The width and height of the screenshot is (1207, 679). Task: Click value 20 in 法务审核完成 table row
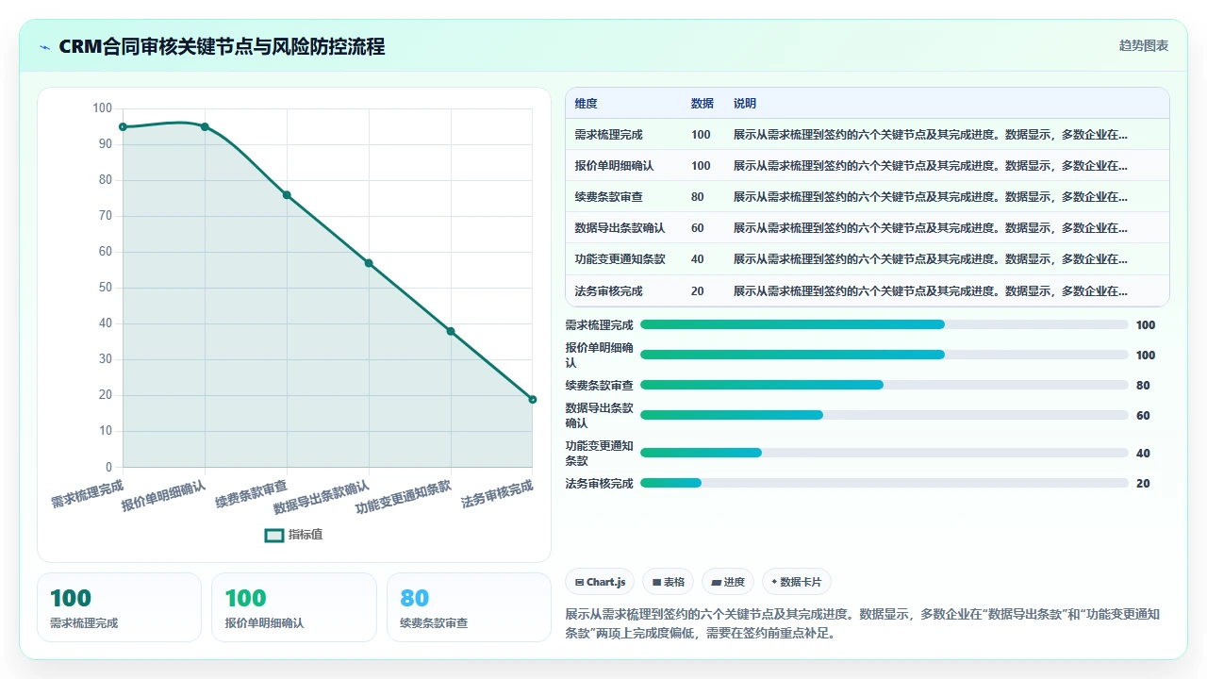point(697,291)
